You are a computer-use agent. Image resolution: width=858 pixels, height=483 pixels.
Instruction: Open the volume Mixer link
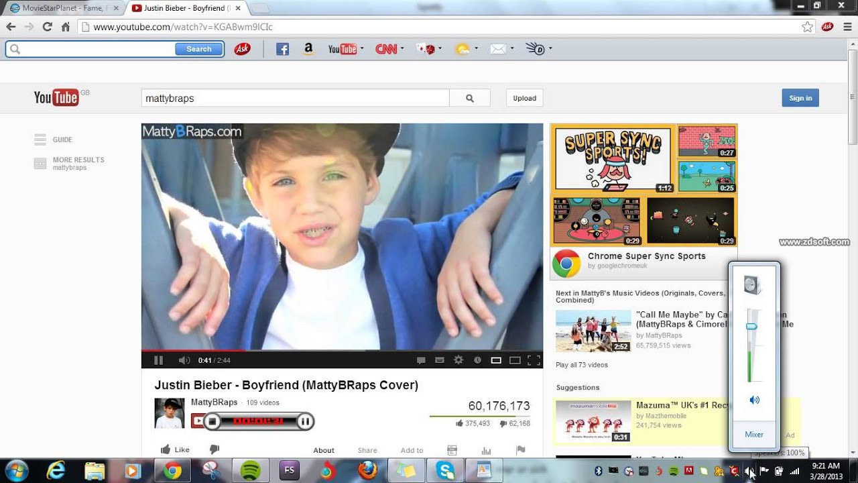(x=754, y=434)
